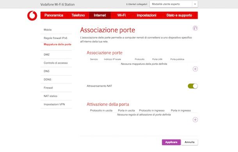Click the Utente/i collegato/i label
The height and width of the screenshot is (152, 238).
click(x=137, y=4)
